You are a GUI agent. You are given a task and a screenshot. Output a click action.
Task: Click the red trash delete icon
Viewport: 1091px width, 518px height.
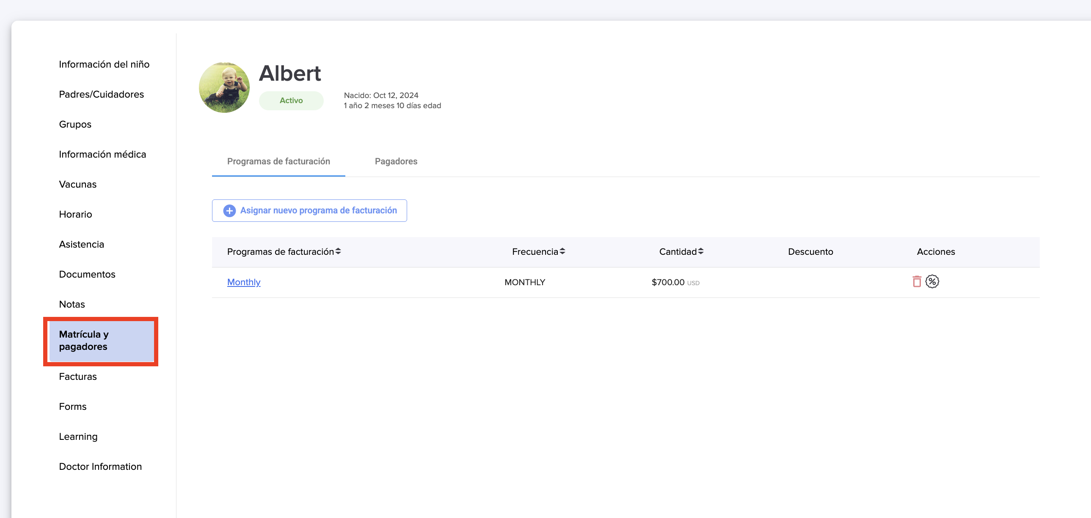click(x=917, y=282)
